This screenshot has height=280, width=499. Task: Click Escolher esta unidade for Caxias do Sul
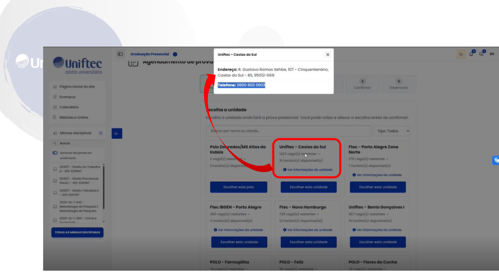click(308, 187)
